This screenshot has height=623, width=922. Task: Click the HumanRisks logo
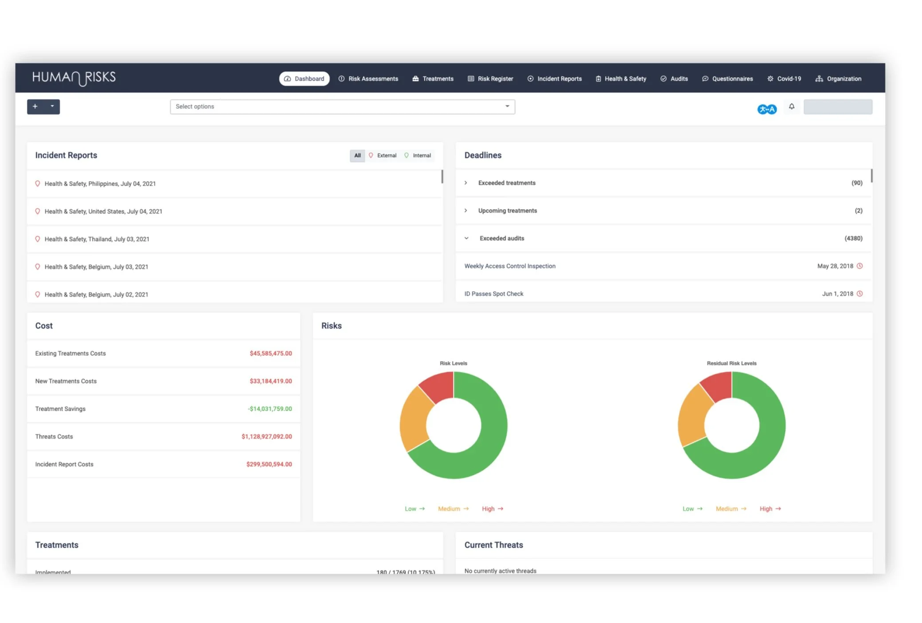[x=74, y=78]
